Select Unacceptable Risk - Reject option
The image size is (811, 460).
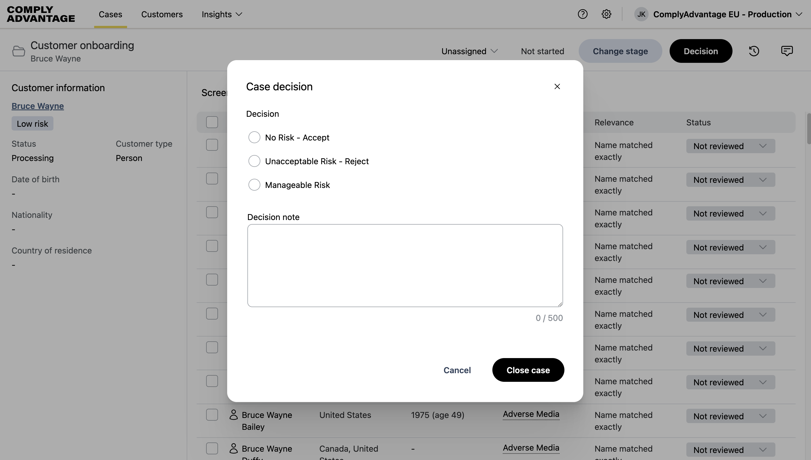click(x=254, y=161)
